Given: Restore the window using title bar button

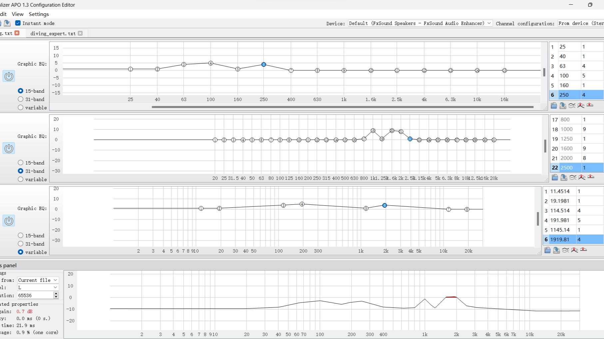Looking at the screenshot, I should (590, 5).
